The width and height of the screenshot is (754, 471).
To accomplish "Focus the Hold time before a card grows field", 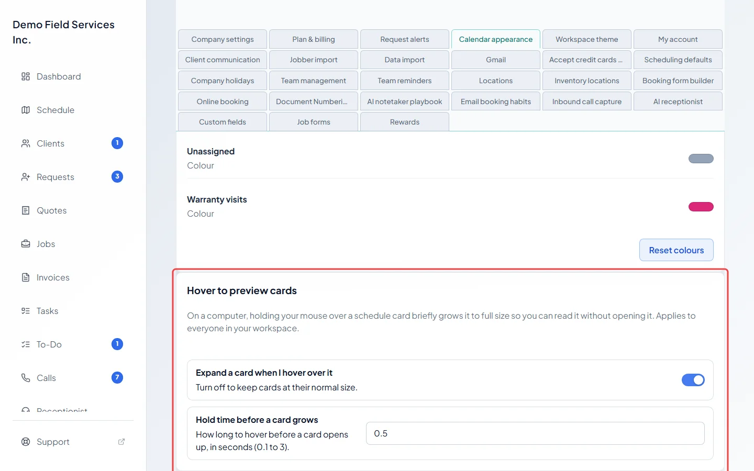I will (535, 433).
